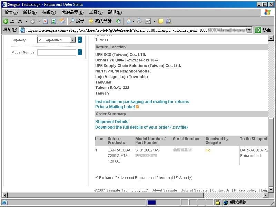The height and width of the screenshot is (207, 276).
Task: Click the yellow Discuss note icon
Action: (160, 21)
